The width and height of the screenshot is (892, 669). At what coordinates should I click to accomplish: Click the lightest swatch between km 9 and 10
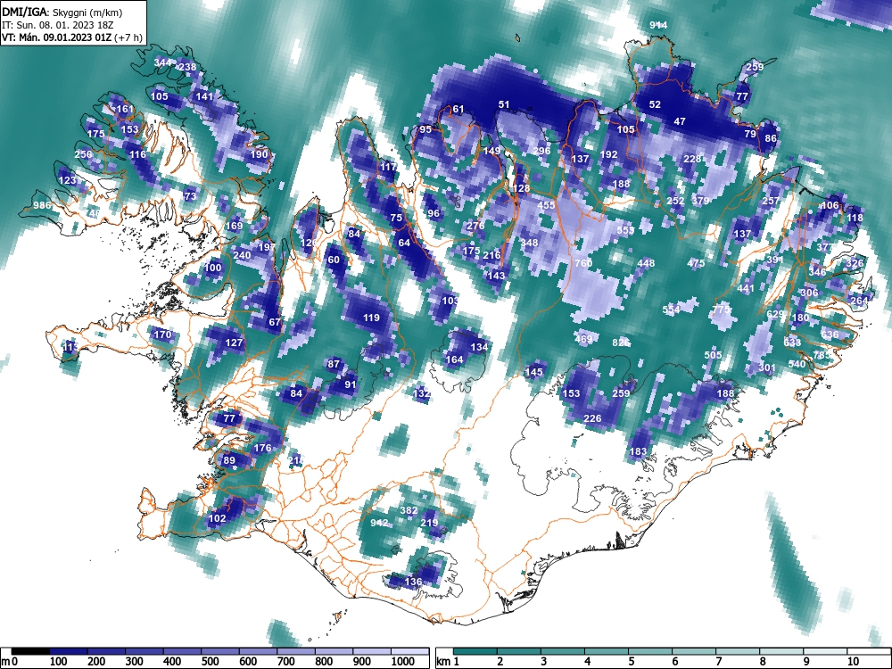coord(825,651)
